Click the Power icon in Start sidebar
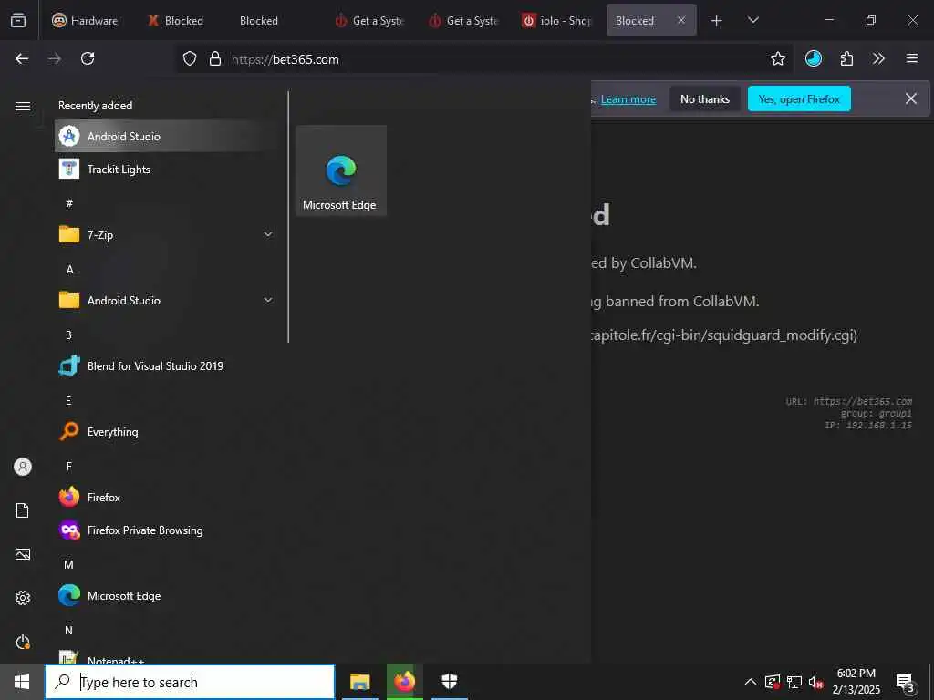This screenshot has width=934, height=700. click(x=23, y=642)
